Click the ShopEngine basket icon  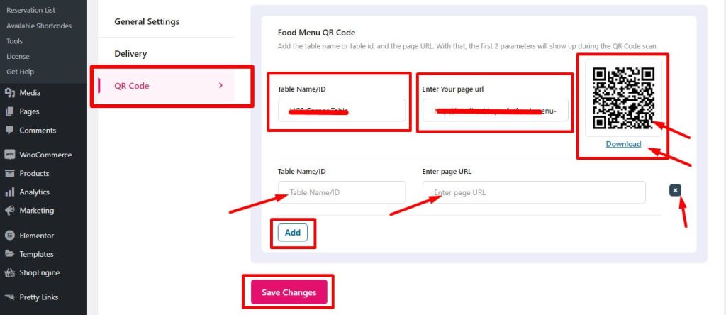coord(10,273)
